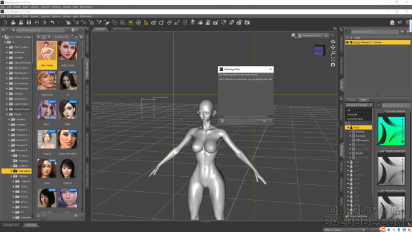Collapse the People folder in content tree
The width and height of the screenshot is (412, 232).
7,114
